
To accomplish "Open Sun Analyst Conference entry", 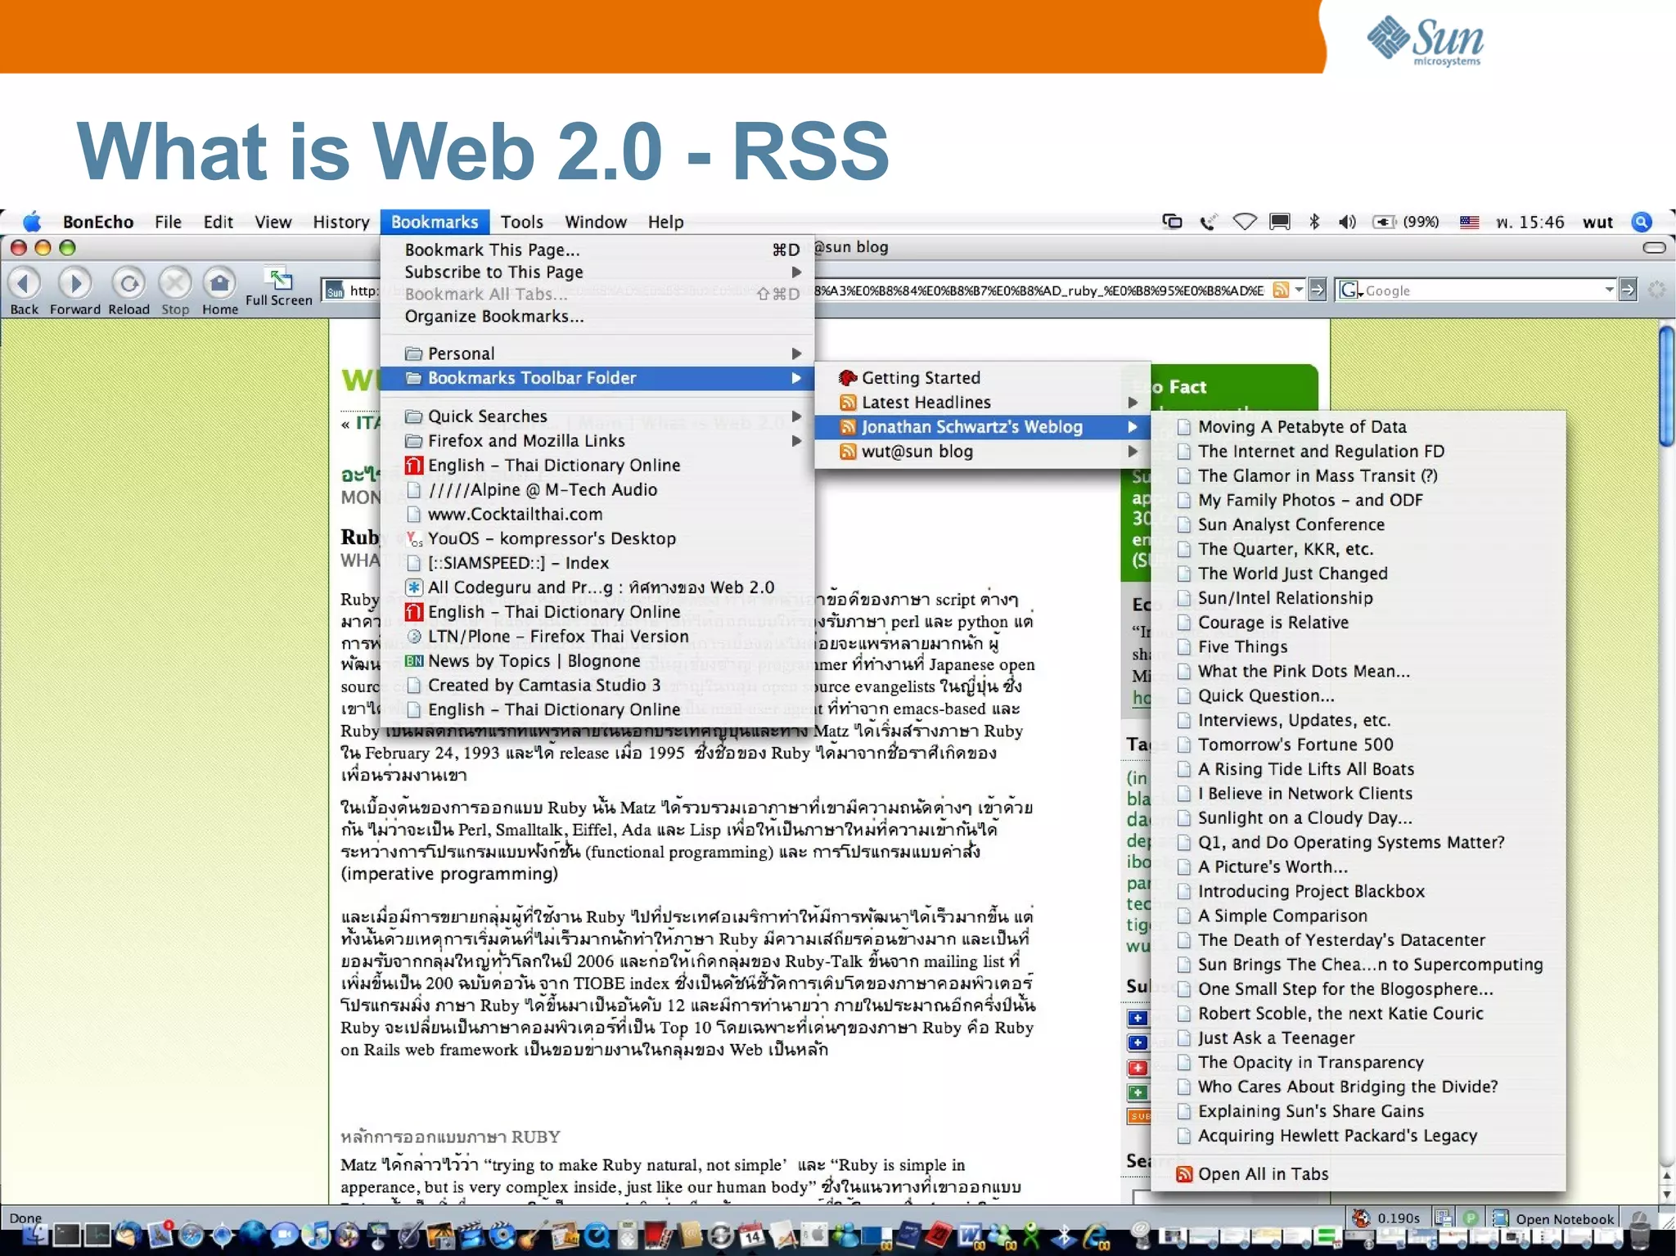I will click(x=1358, y=524).
